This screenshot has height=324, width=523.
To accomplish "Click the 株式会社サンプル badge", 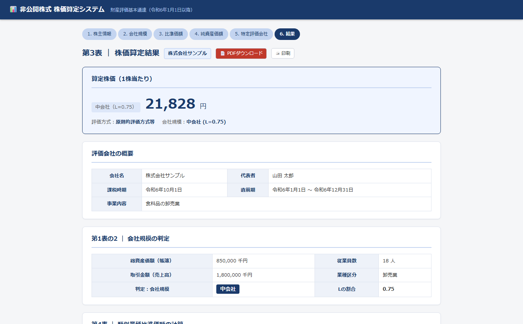I will tap(188, 53).
